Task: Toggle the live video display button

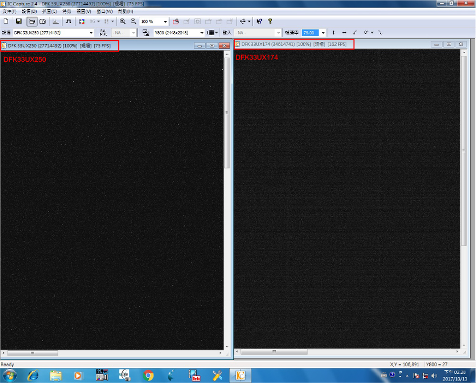Action: coord(31,21)
